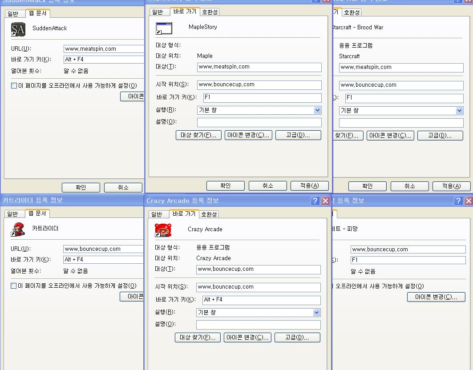Click F1 shortcut key field in Starcraft window
The width and height of the screenshot is (473, 370).
tap(404, 98)
